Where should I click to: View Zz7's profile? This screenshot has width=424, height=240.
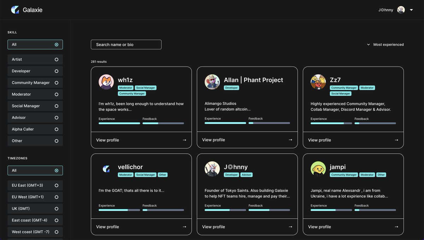[353, 140]
